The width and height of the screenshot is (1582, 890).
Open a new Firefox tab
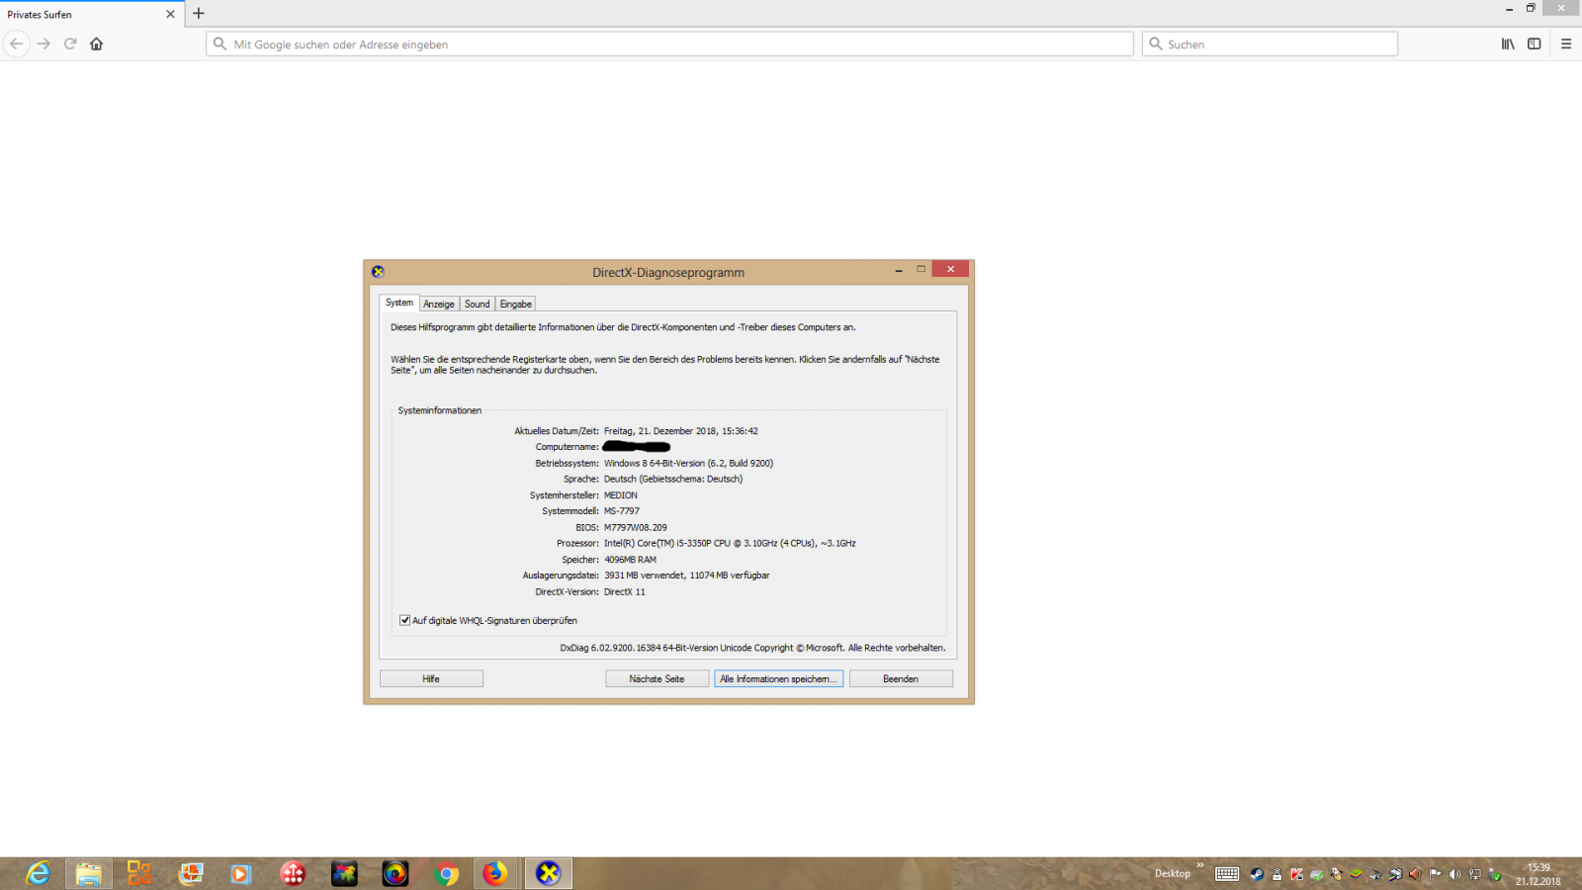pos(199,14)
